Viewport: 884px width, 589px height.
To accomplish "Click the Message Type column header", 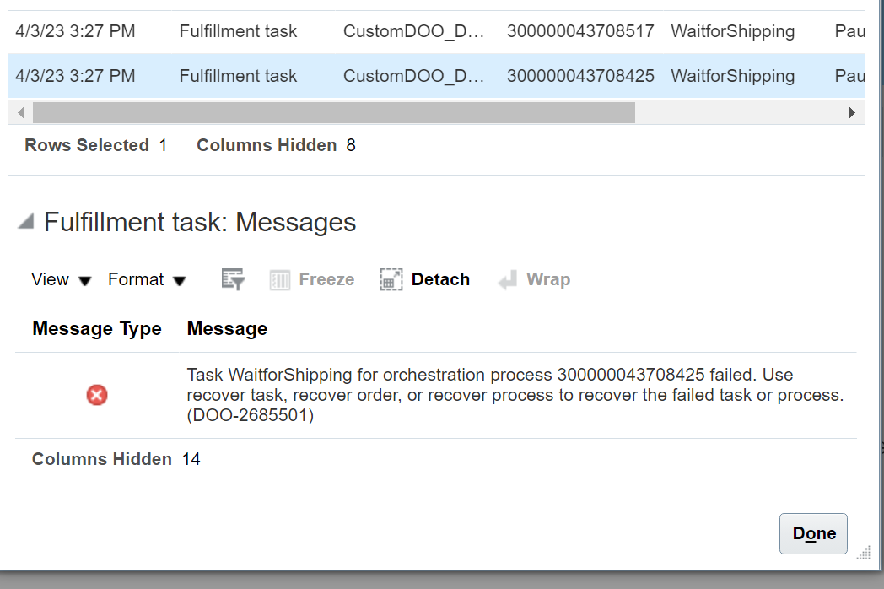I will 96,329.
